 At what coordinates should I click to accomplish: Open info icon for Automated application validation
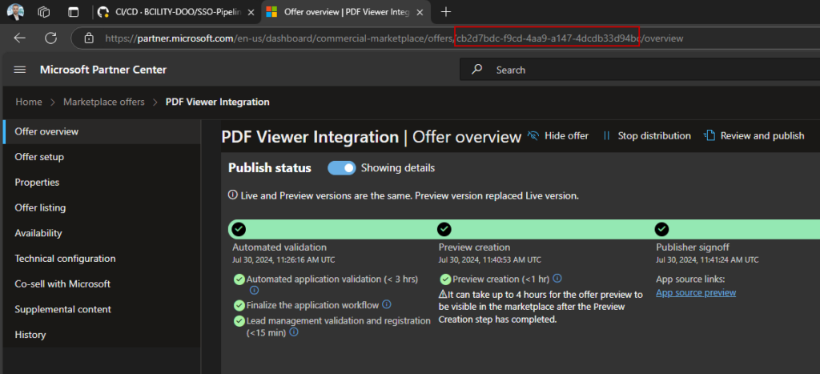click(254, 290)
